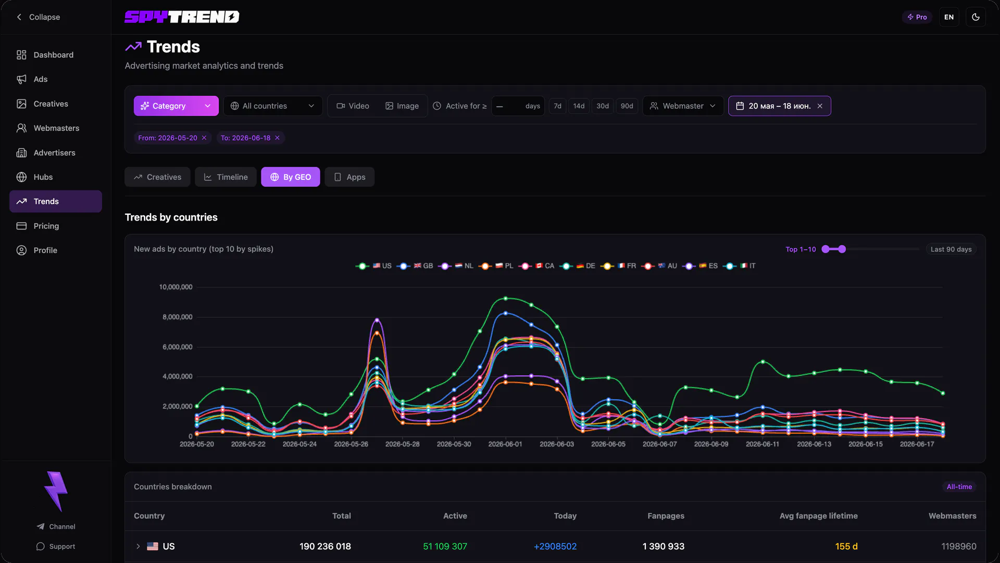Switch to the Apps tab
This screenshot has width=1000, height=563.
tap(349, 177)
